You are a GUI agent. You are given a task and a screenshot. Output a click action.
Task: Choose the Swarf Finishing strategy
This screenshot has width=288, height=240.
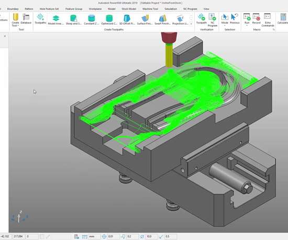click(x=162, y=20)
